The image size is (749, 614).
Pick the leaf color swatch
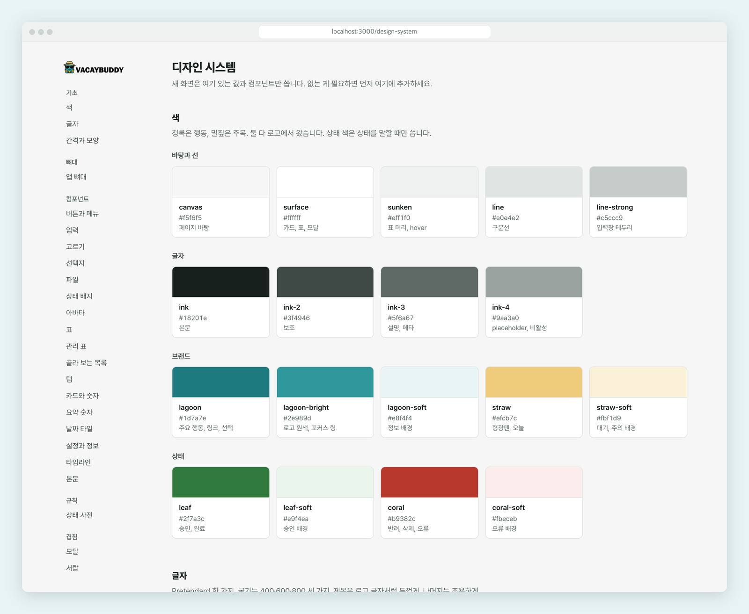tap(221, 482)
